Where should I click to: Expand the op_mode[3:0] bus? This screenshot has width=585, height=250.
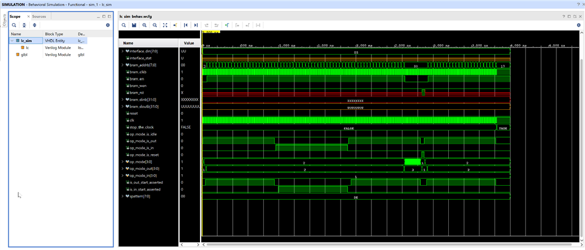122,162
